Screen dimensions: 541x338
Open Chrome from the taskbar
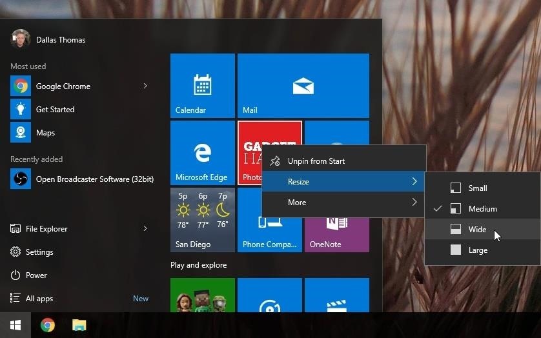[48, 325]
